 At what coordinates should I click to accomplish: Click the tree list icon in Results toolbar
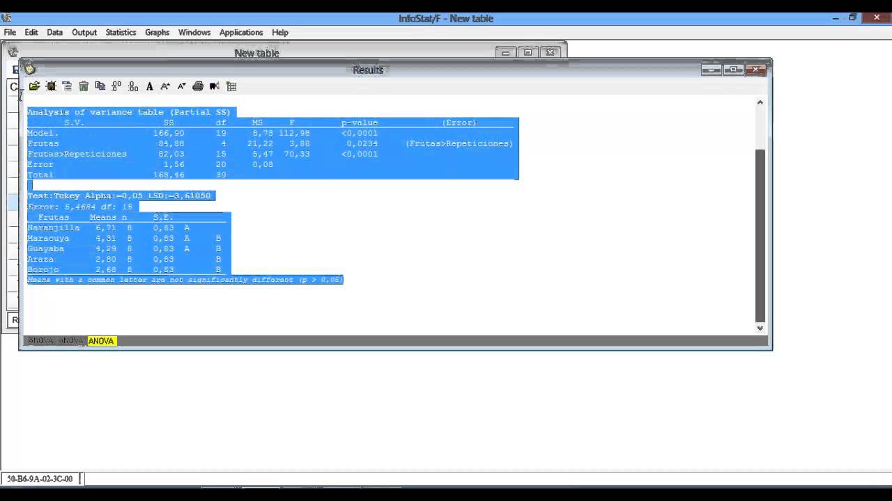[67, 86]
